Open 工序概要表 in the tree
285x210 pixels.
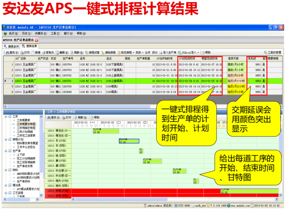click(23, 120)
